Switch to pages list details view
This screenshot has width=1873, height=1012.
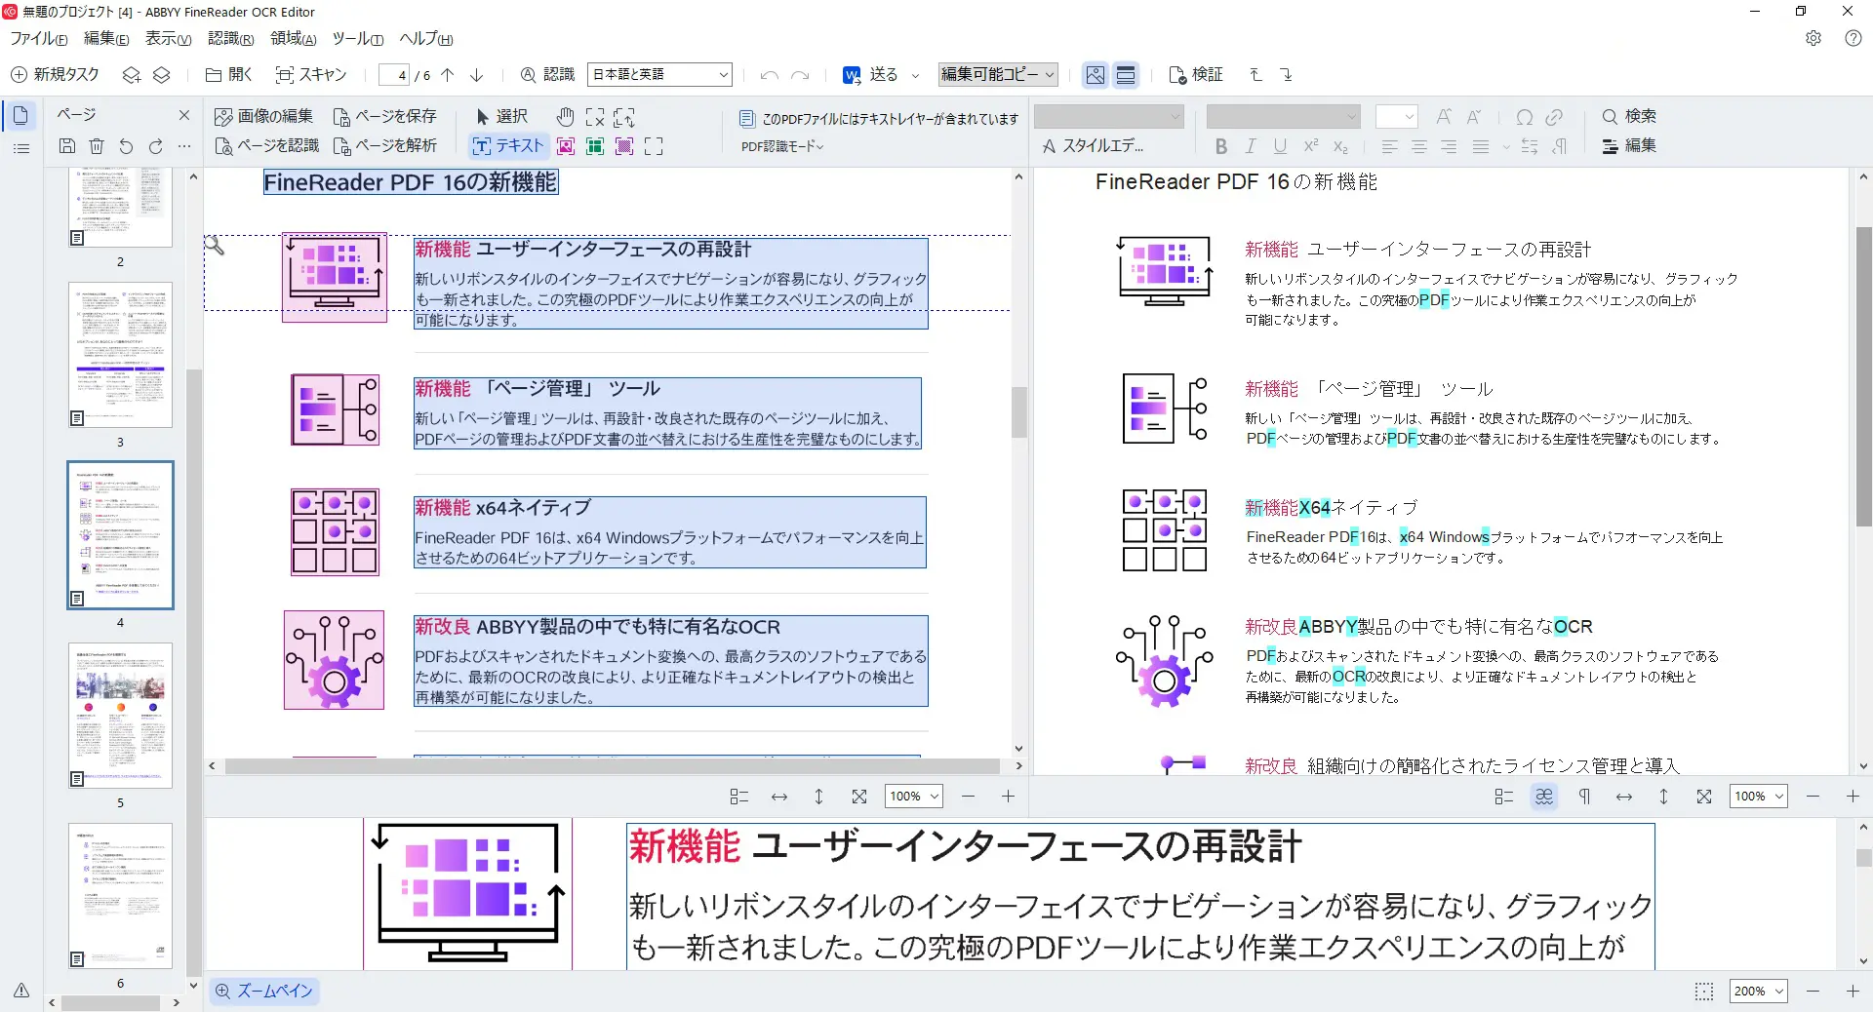[20, 148]
